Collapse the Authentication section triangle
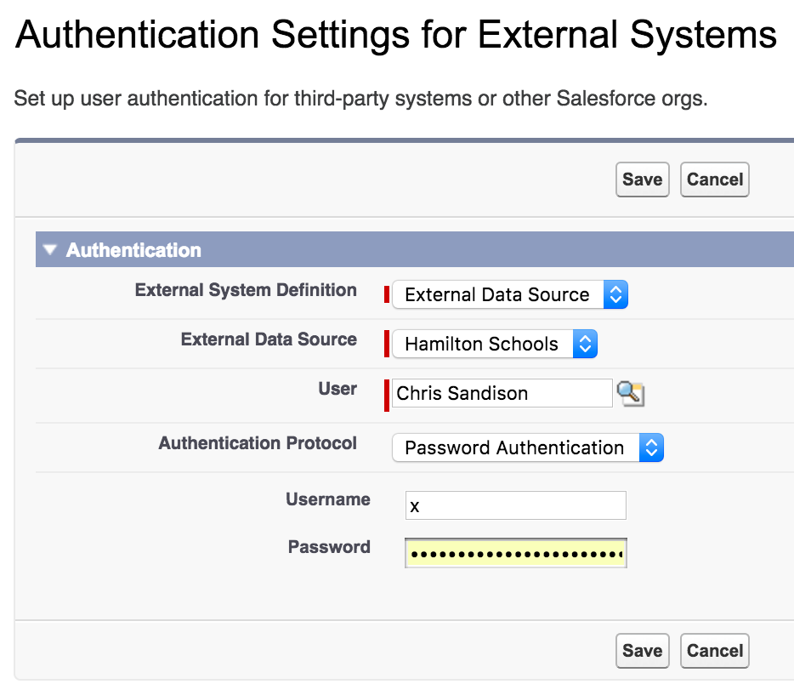The image size is (794, 684). (x=50, y=250)
